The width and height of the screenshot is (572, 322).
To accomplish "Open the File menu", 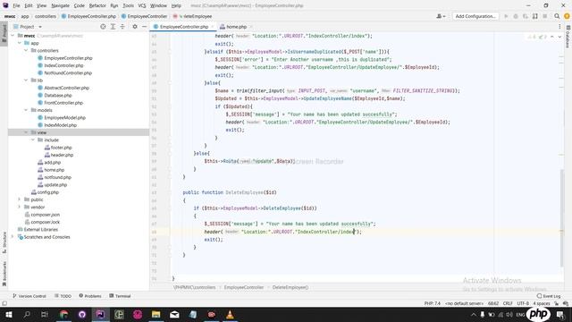I will click(16, 5).
